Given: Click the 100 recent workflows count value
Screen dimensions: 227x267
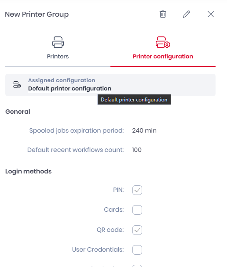Looking at the screenshot, I should (137, 150).
